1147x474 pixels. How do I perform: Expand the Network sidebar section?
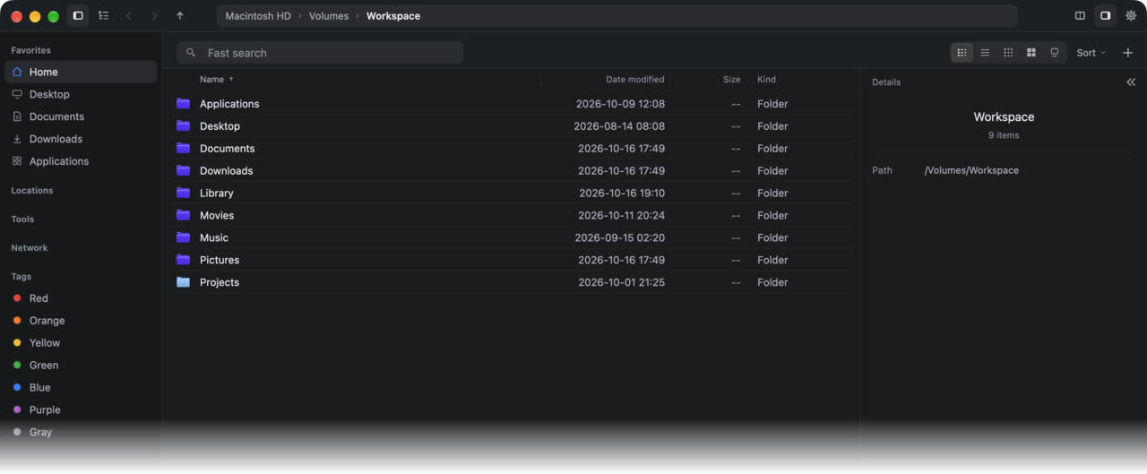tap(30, 248)
